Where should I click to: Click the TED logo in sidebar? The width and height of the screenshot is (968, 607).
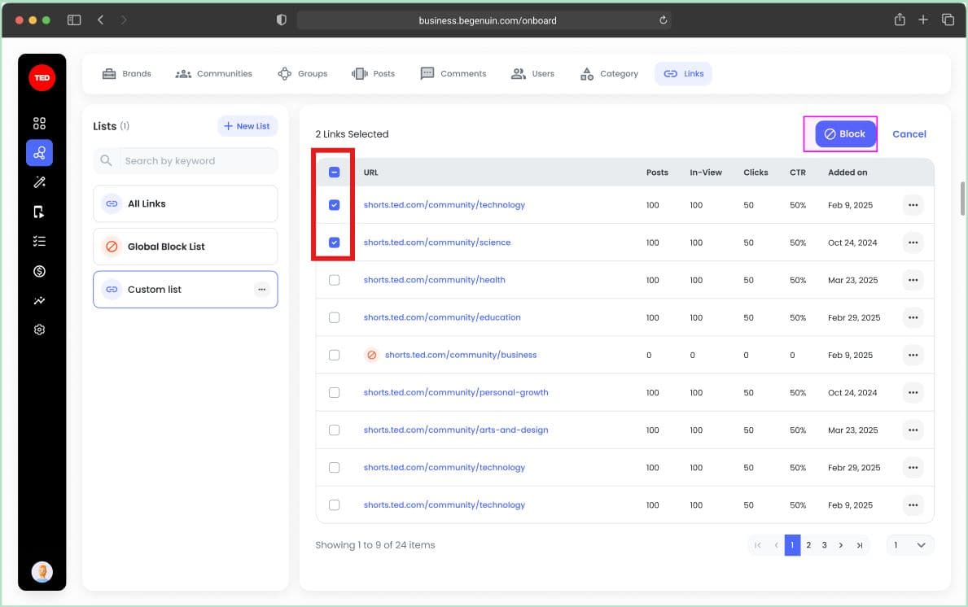coord(42,78)
